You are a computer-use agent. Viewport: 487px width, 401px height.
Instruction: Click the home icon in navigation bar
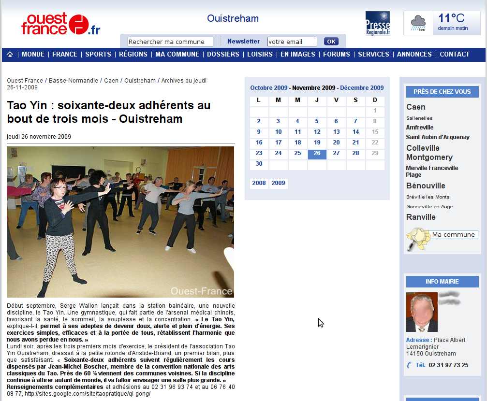[10, 54]
